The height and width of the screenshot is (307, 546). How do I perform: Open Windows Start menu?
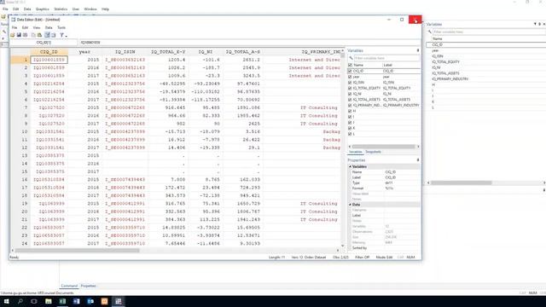coord(6,301)
